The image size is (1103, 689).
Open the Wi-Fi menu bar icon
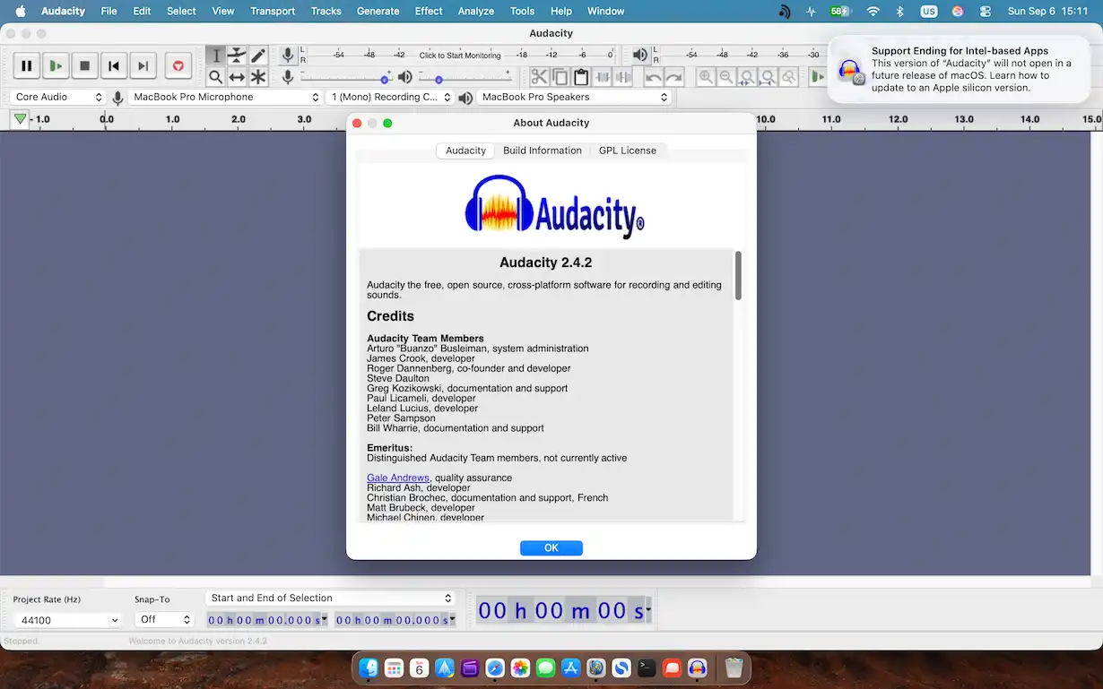point(873,11)
